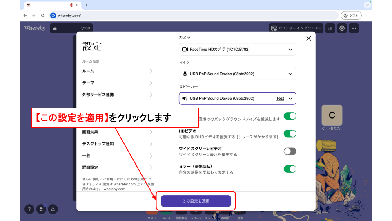Open the connection stats bars icon
Viewport: 392px width, 221px height.
pyautogui.click(x=330, y=28)
